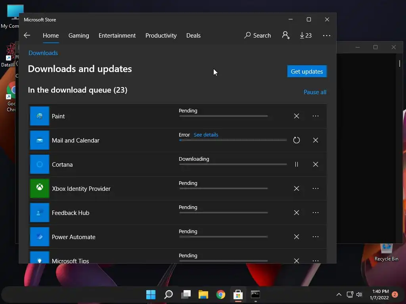The height and width of the screenshot is (304, 406).
Task: Cancel the Cortana download
Action: [x=315, y=164]
